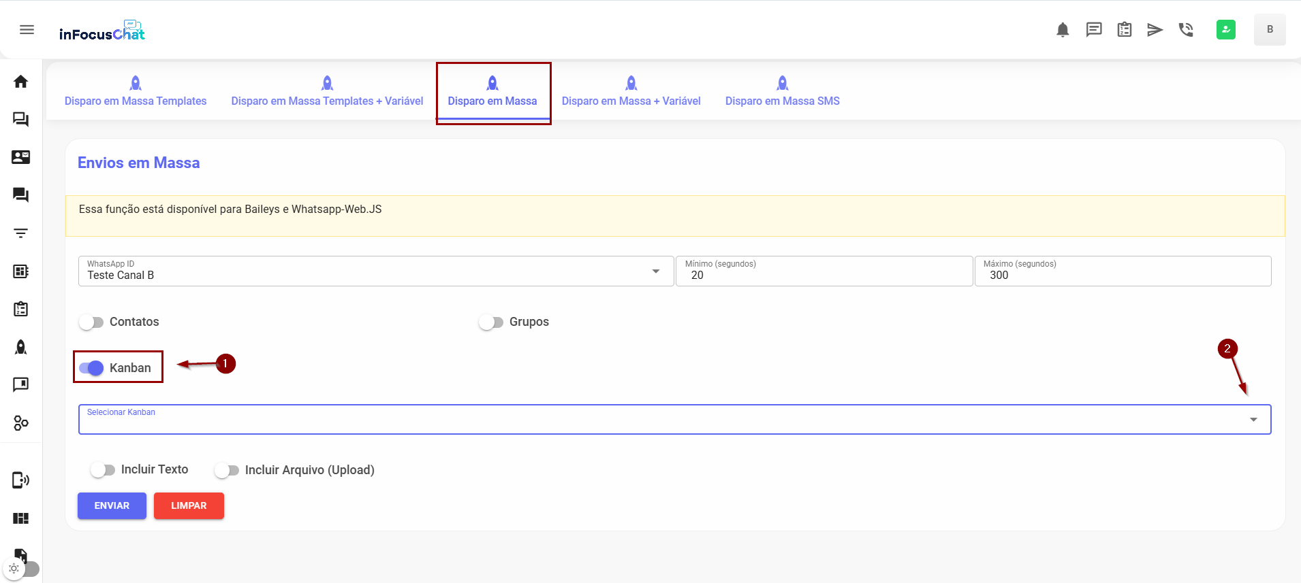Click the notifications bell icon
This screenshot has height=583, width=1301.
[1062, 30]
